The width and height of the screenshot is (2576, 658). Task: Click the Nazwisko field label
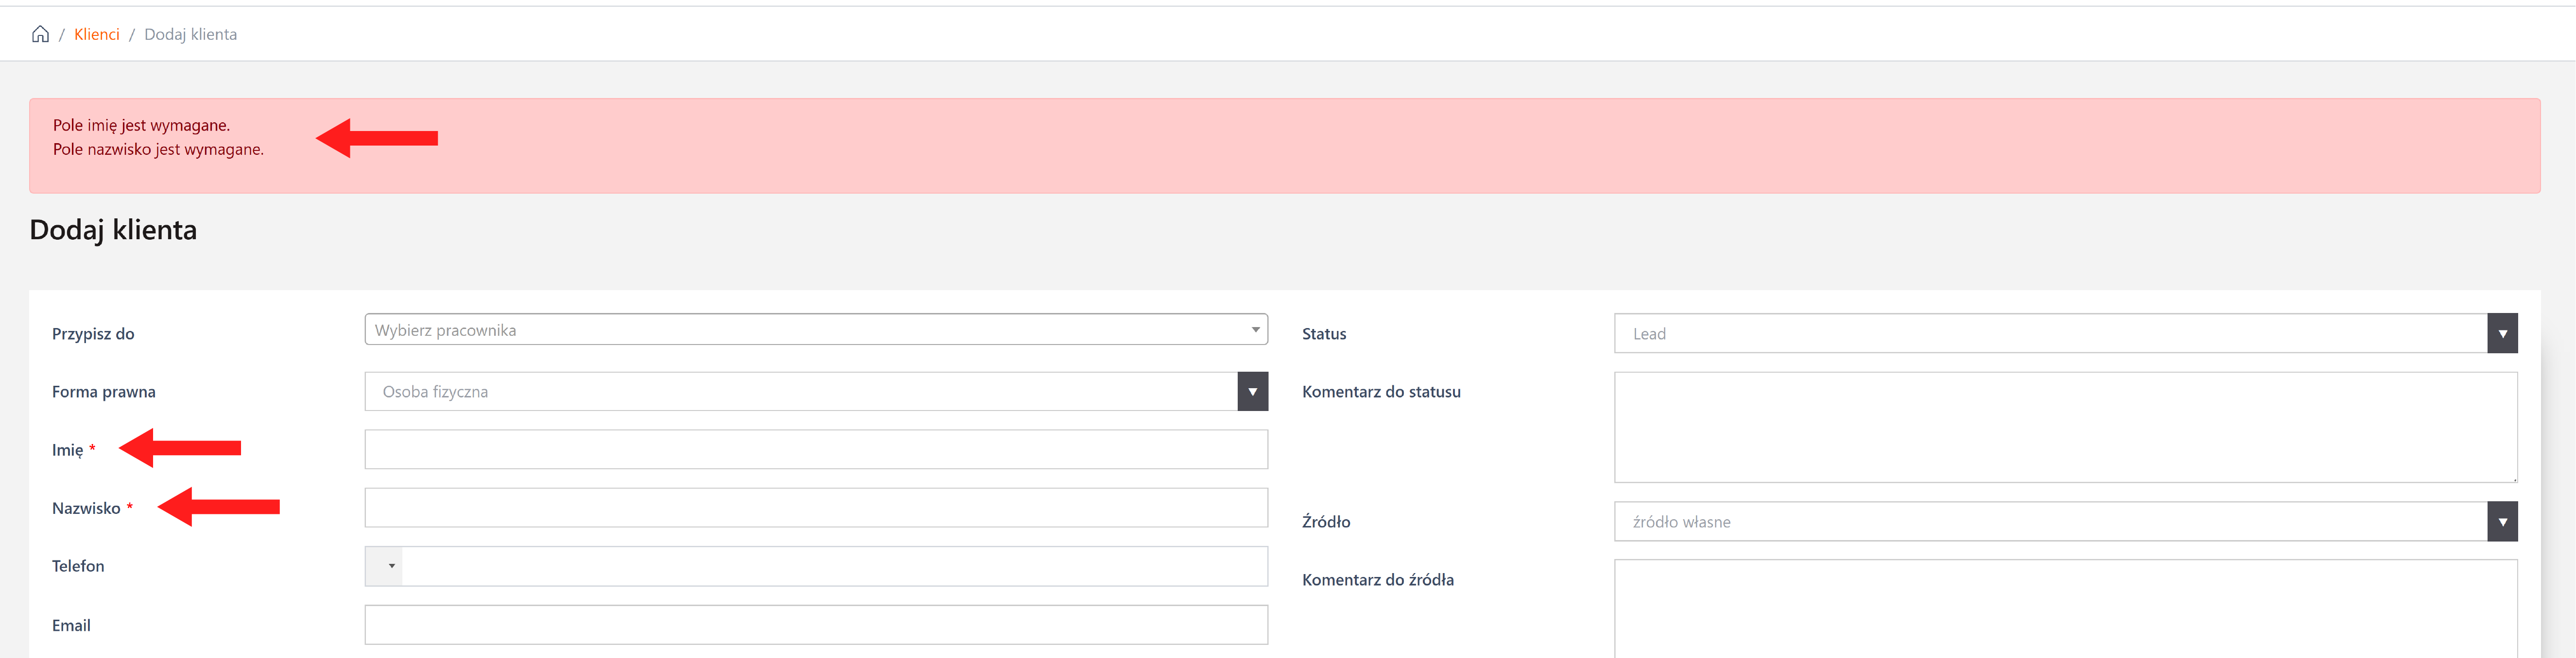[x=86, y=508]
